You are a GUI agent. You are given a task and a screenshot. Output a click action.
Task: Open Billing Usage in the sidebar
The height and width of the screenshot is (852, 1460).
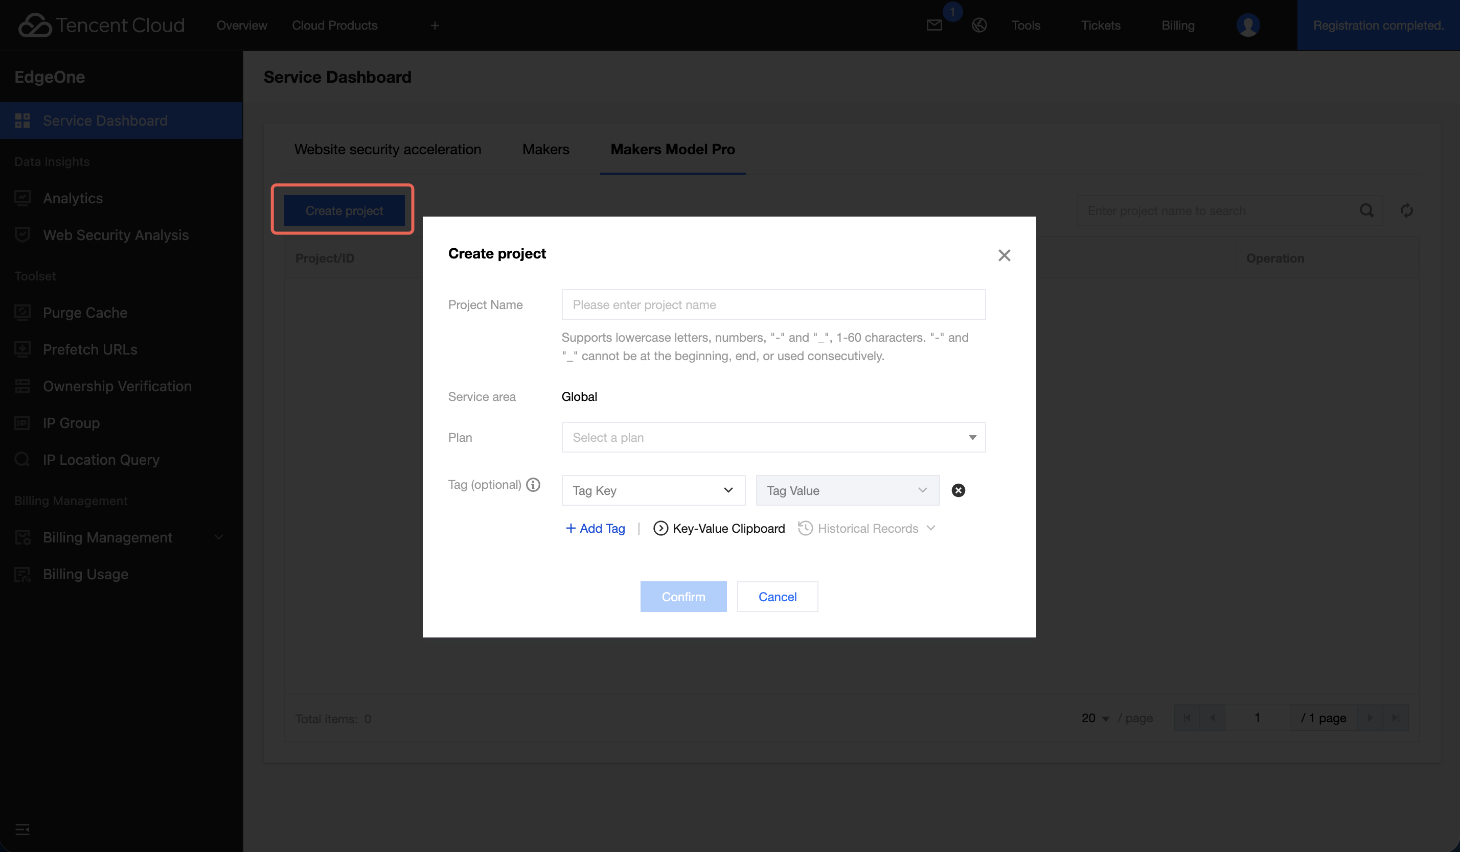click(121, 574)
